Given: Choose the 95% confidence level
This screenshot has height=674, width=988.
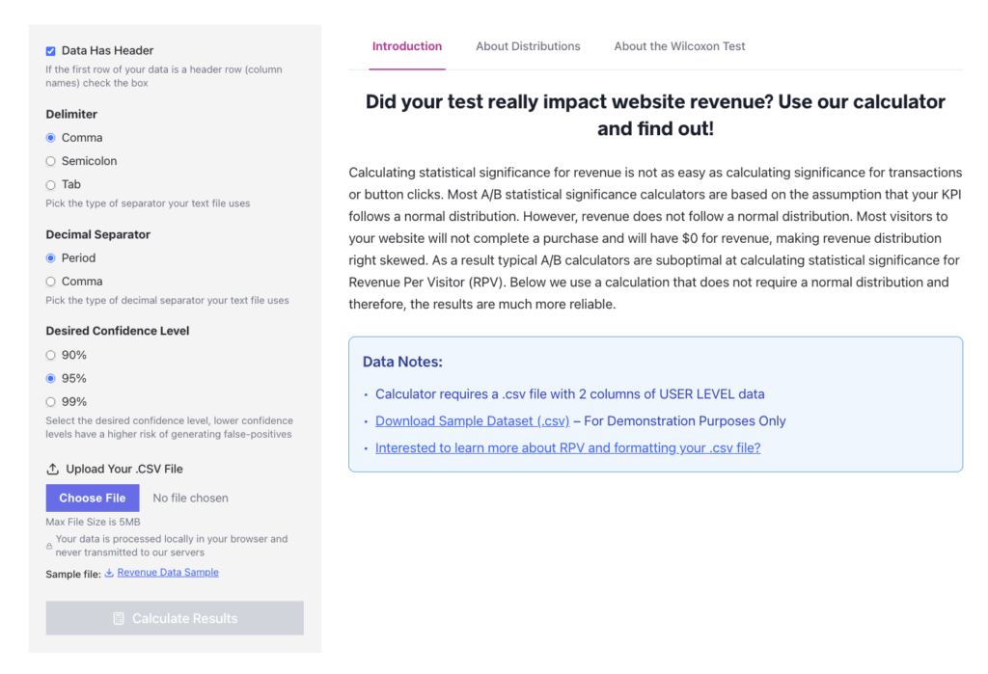Looking at the screenshot, I should coord(51,378).
